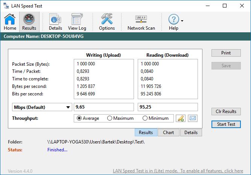Select the Maximum throughput option
The image size is (251, 175).
pos(120,118)
